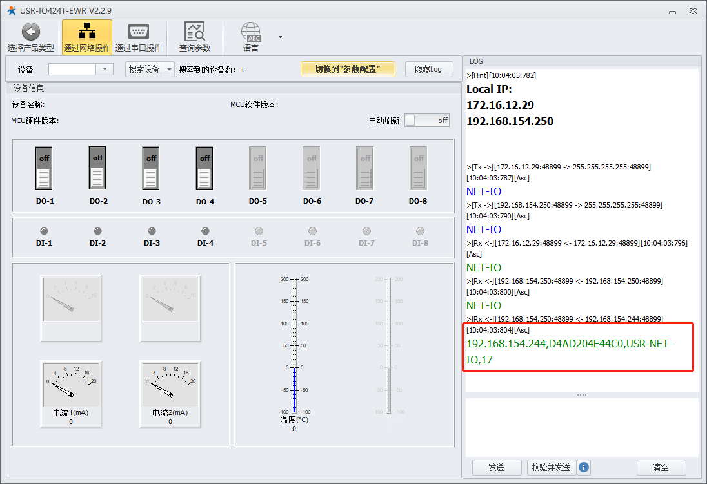Expand the 搜索设备 dropdown arrow
Image resolution: width=707 pixels, height=484 pixels.
169,70
